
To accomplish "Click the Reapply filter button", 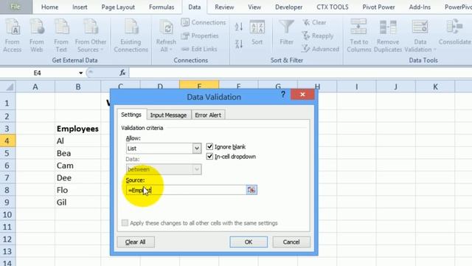I will point(318,35).
